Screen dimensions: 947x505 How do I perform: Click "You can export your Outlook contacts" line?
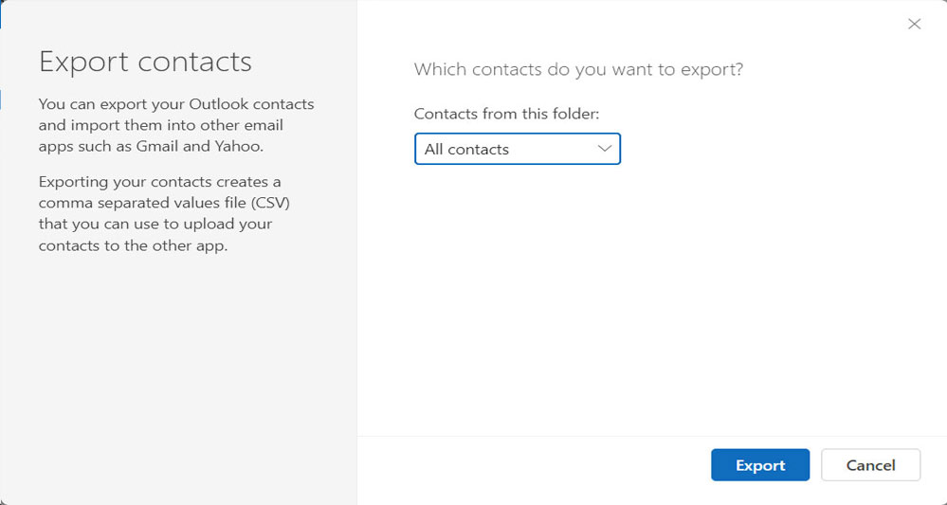click(176, 104)
